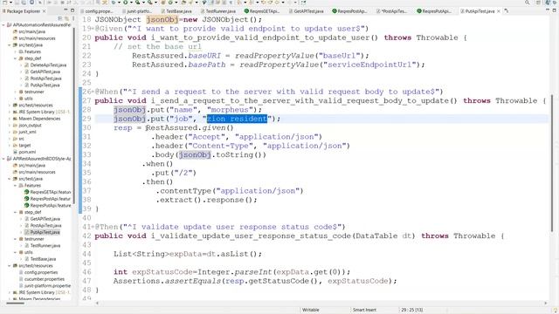Select ReqresPostApi.feature file in tree
The height and width of the screenshot is (314, 559).
tap(51, 199)
